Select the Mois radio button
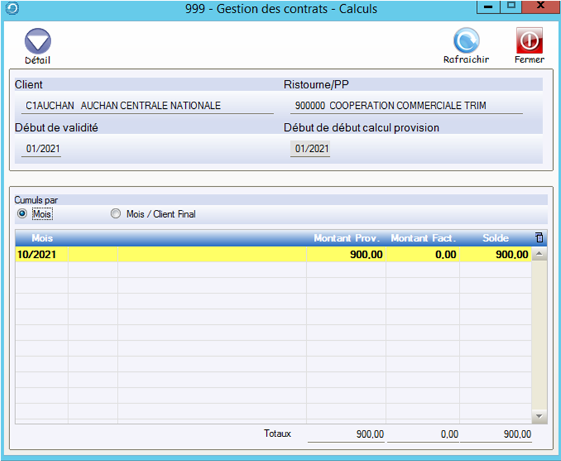 (22, 214)
